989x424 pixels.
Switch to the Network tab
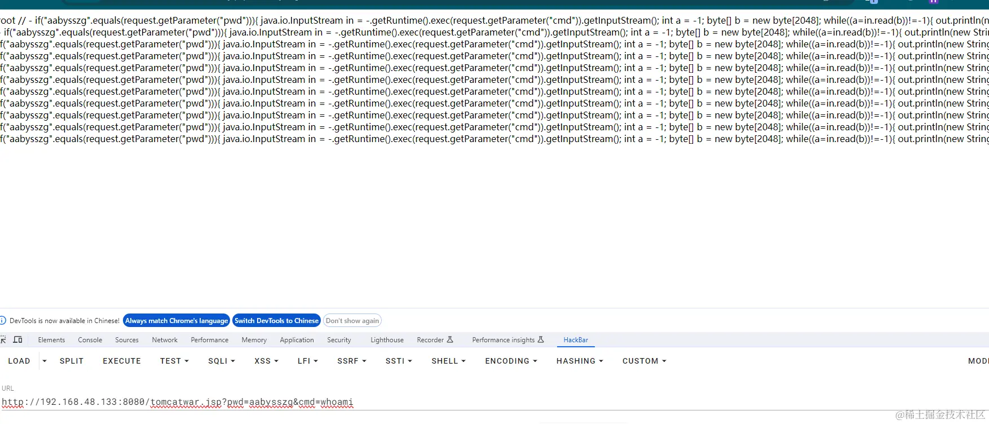click(165, 340)
